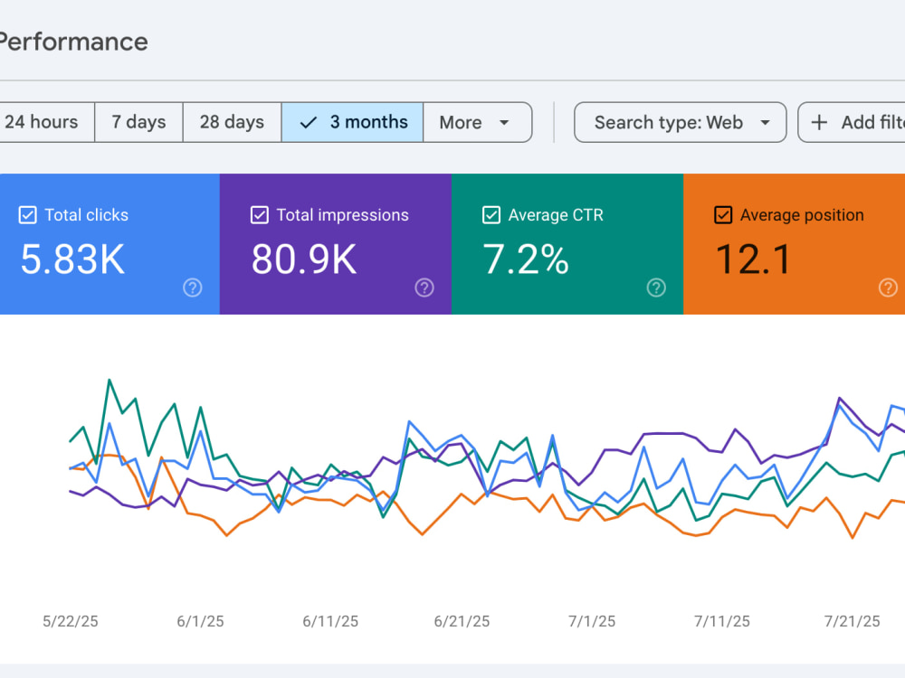Toggle the Average position checkbox

[x=723, y=215]
